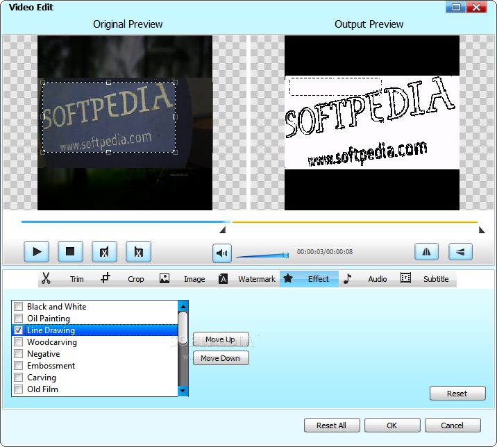Click the scissors Trim icon
Viewport: 497px width, 447px height.
(46, 278)
